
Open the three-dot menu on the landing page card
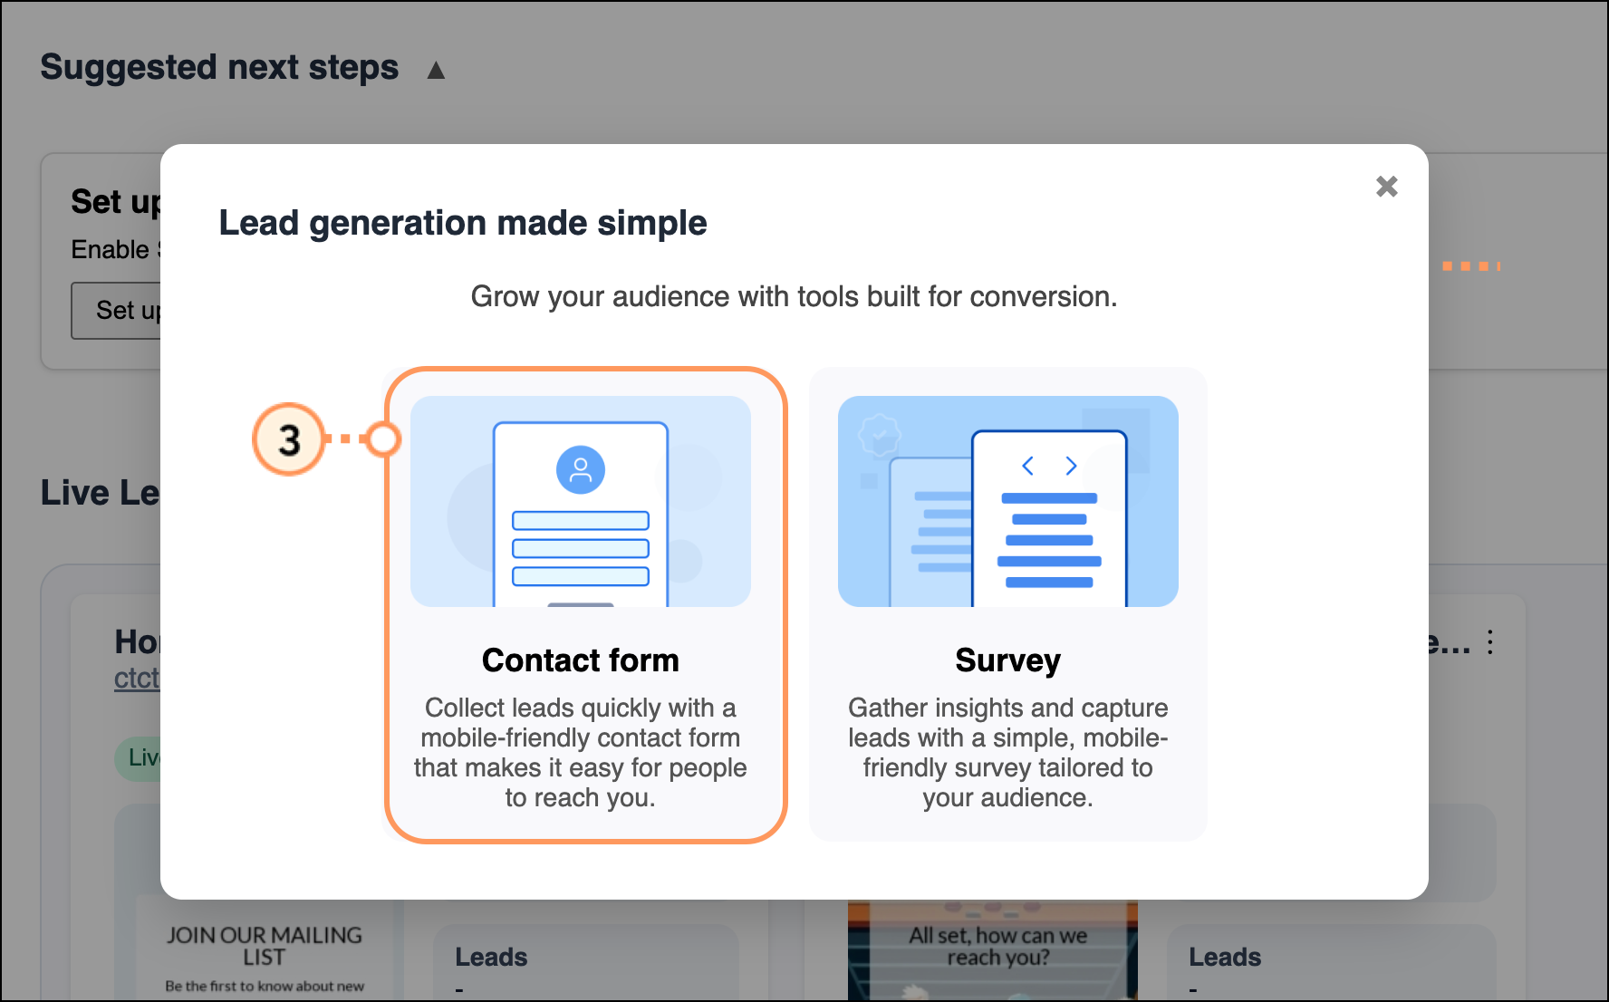coord(1490,642)
